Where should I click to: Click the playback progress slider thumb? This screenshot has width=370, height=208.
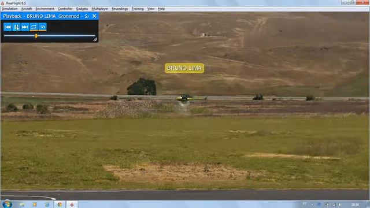click(x=36, y=36)
